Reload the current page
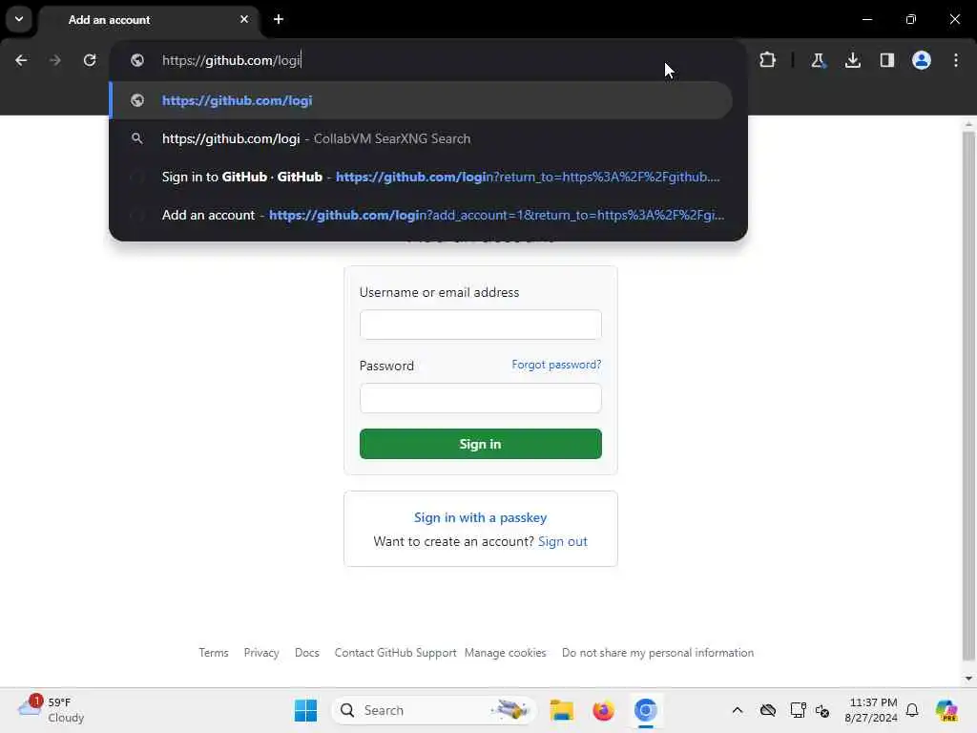This screenshot has width=977, height=733. click(x=90, y=60)
